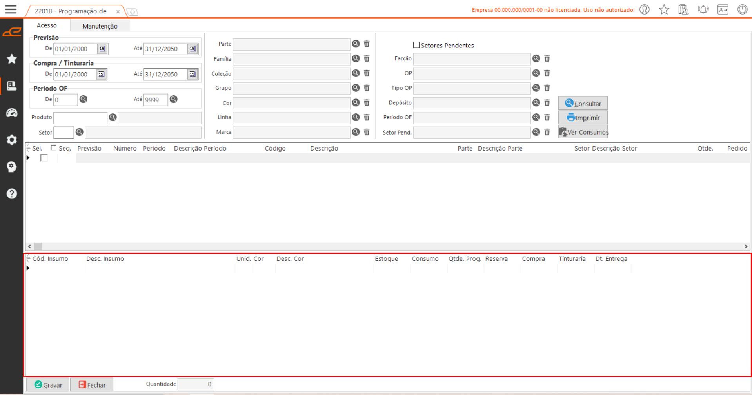Open calendar picker for Previsão De date
Image resolution: width=752 pixels, height=395 pixels.
tap(102, 49)
